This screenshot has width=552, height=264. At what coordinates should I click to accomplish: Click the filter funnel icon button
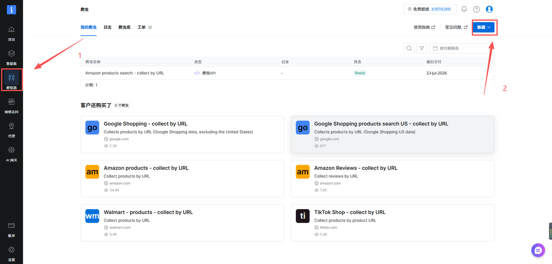pos(422,48)
